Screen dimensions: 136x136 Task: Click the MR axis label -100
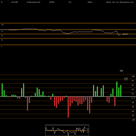133,120
